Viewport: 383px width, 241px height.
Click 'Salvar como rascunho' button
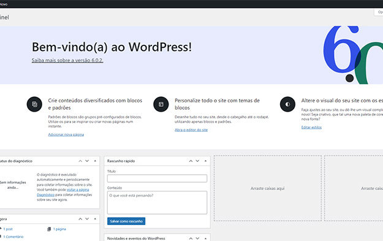point(126,221)
